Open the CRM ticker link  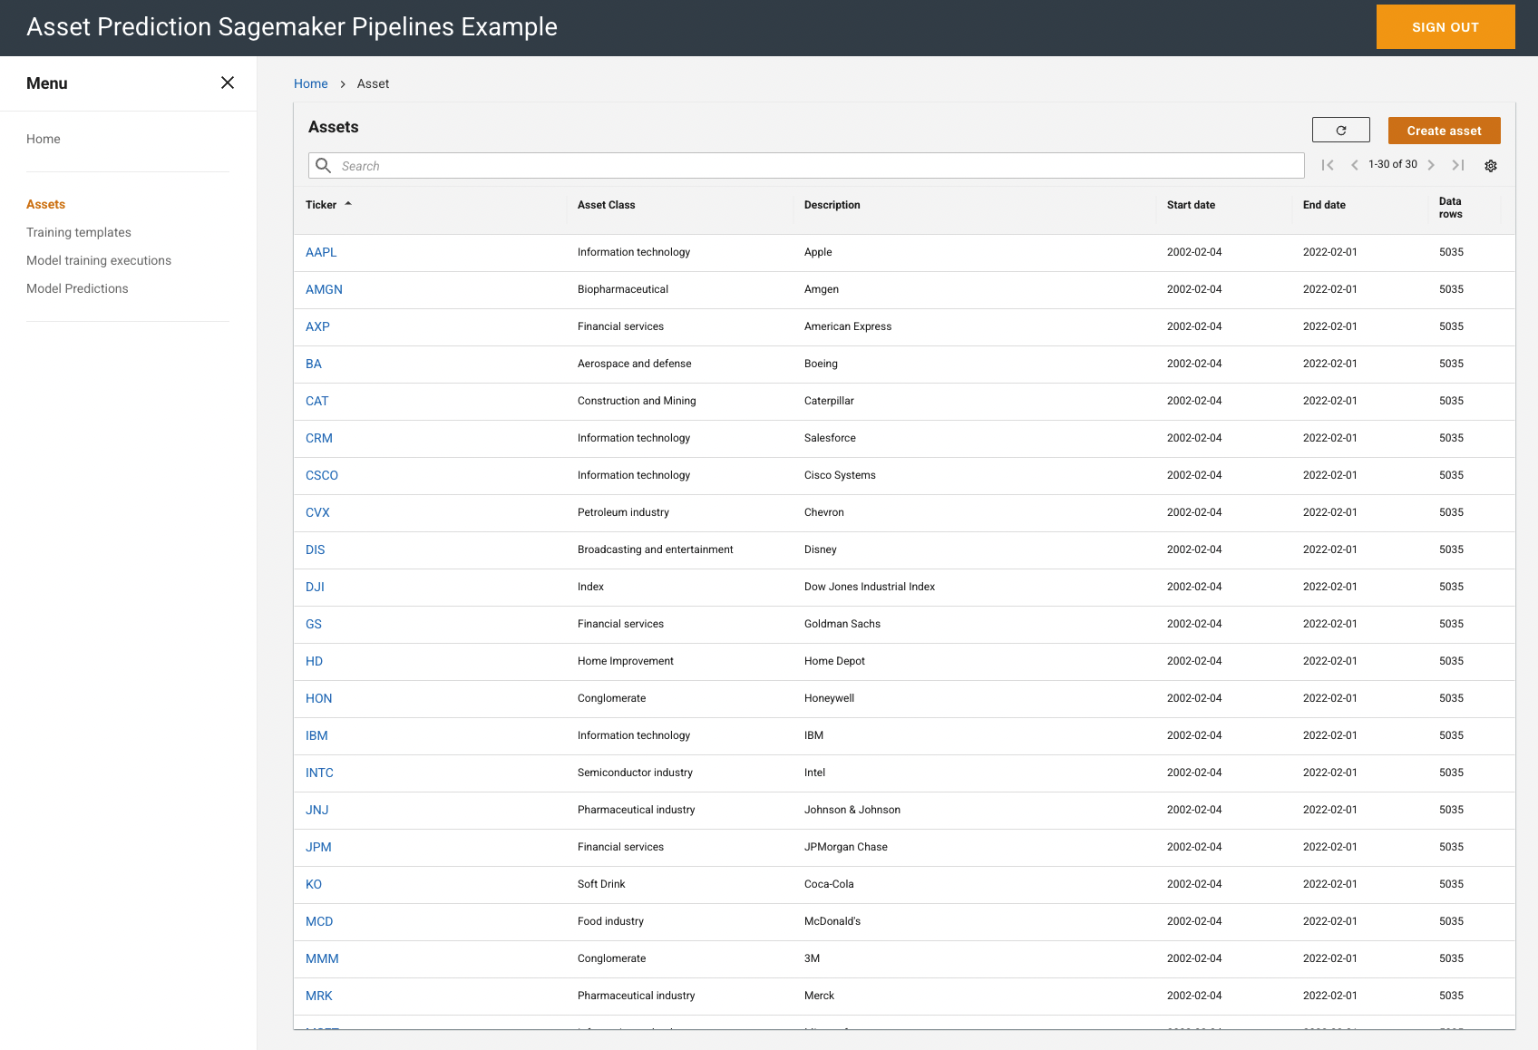click(319, 438)
